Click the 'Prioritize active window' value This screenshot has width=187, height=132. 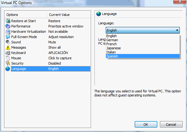[x=66, y=26]
